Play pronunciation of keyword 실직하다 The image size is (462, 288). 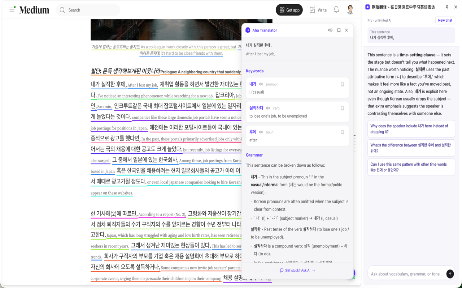268,108
